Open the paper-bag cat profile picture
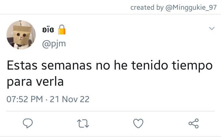Screen dimensions: 221x140 click(x=21, y=35)
